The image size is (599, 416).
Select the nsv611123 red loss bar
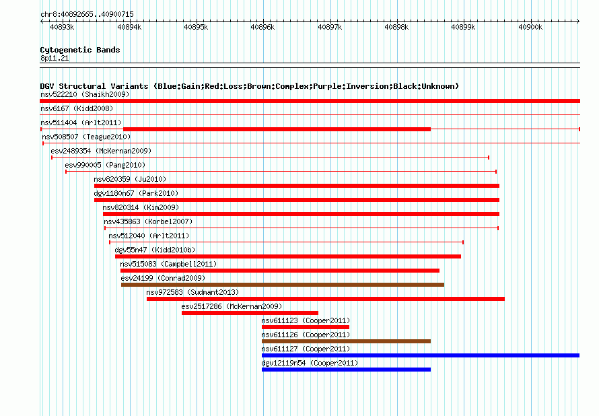306,327
